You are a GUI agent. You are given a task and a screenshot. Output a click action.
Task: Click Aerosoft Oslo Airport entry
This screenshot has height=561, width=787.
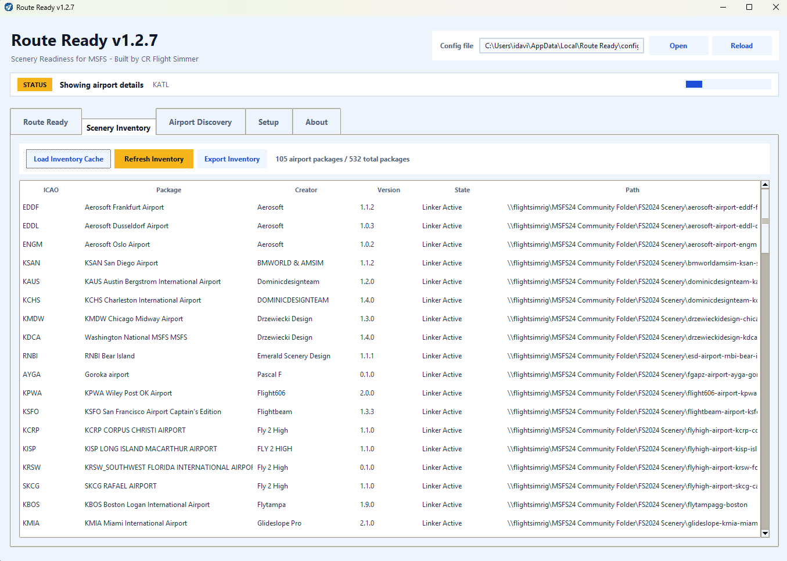[x=117, y=244]
